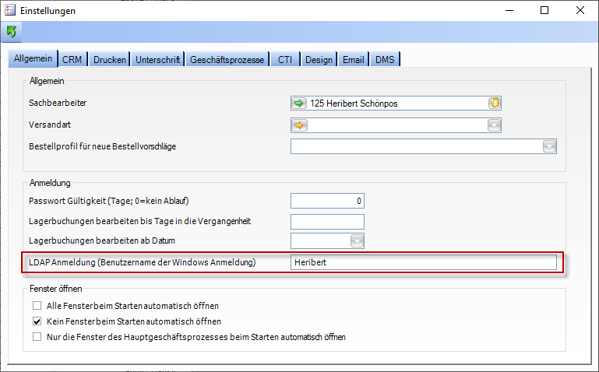Click green arrow icon beside Sachbearbeiter field
Viewport: 599px width, 372px height.
(300, 103)
